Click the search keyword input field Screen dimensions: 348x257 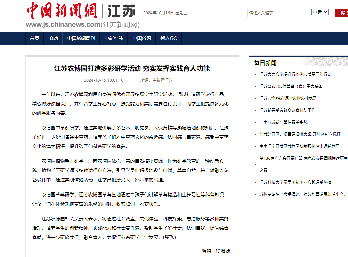coord(279,13)
